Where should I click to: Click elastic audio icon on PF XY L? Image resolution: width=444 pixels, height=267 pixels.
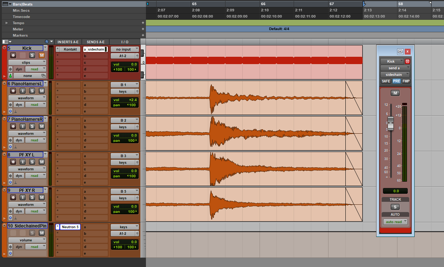tap(10, 182)
